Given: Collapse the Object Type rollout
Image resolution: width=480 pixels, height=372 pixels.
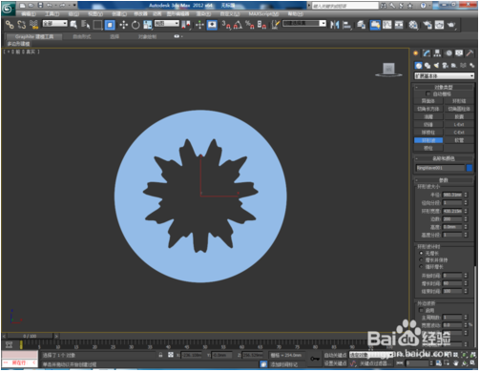Looking at the screenshot, I should point(444,87).
